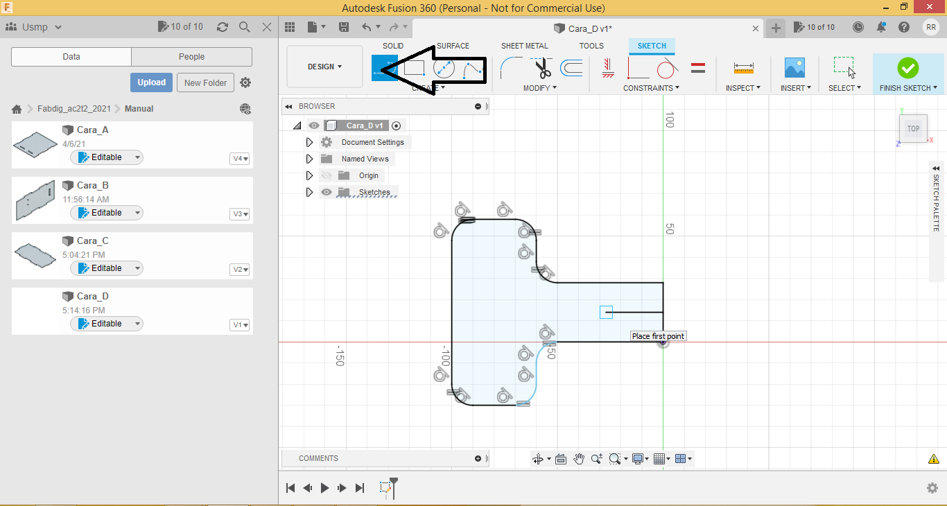Open the INSPECT dropdown menu
The image size is (947, 506).
743,88
